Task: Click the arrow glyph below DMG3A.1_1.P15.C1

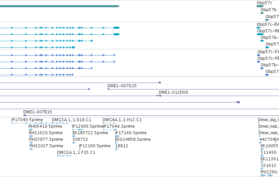Action: (64, 156)
